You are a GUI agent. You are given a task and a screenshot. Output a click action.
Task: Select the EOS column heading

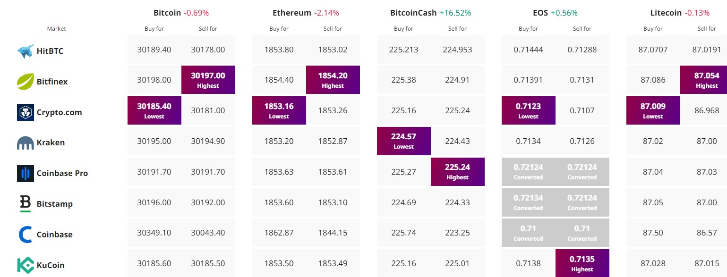538,13
